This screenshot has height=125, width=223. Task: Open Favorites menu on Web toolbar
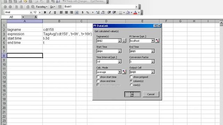click(x=41, y=7)
